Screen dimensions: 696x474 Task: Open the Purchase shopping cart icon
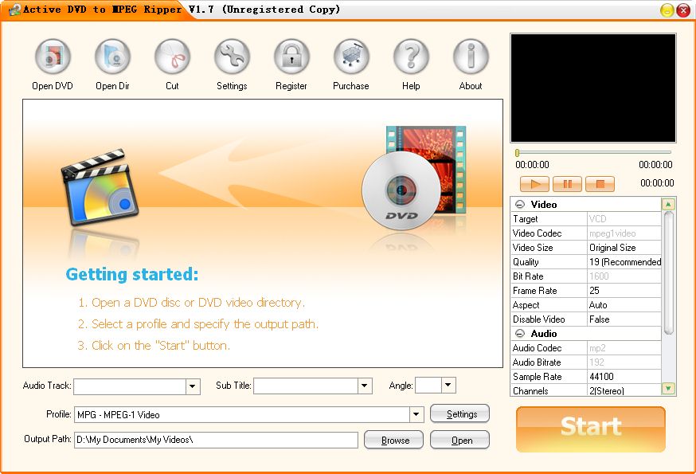(351, 57)
